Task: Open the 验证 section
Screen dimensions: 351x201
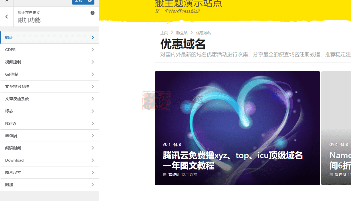Action: point(49,37)
